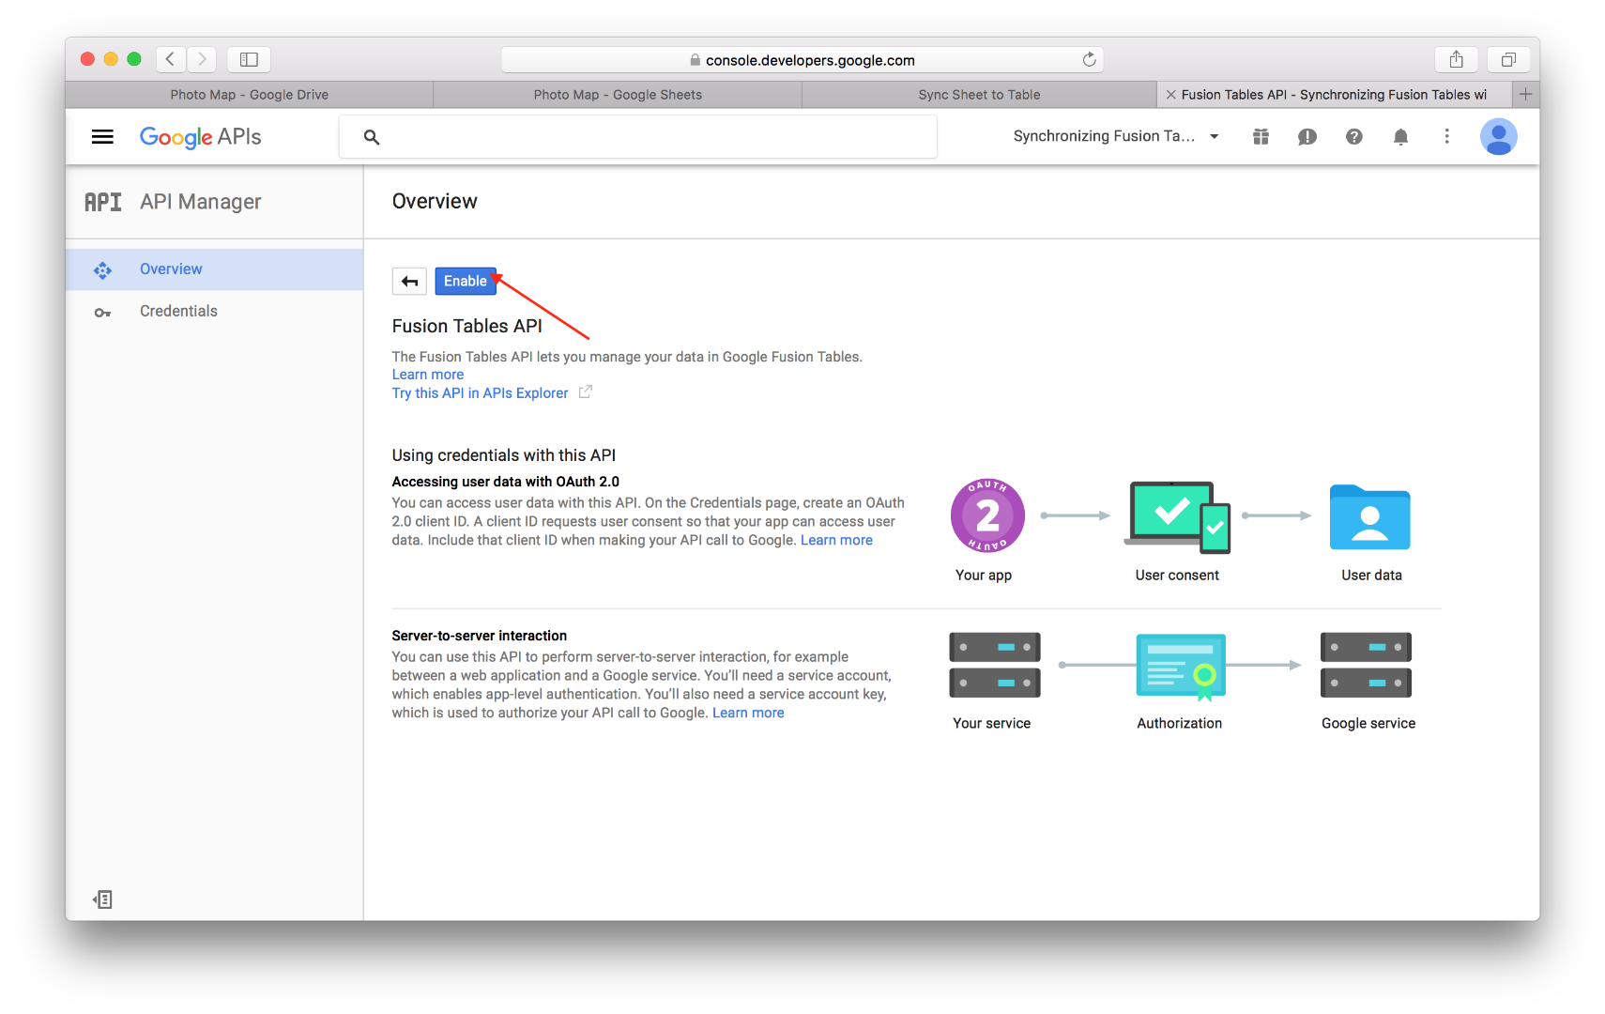Select Overview in the API Manager sidebar
Image resolution: width=1605 pixels, height=1014 pixels.
pyautogui.click(x=171, y=269)
